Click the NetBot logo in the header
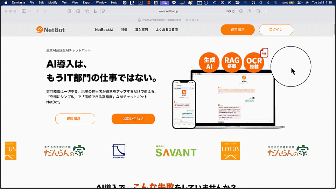 coord(50,30)
